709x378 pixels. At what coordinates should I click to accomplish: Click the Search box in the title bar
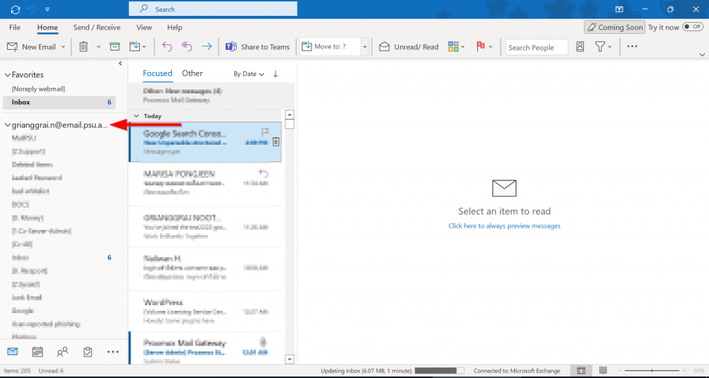coord(213,9)
